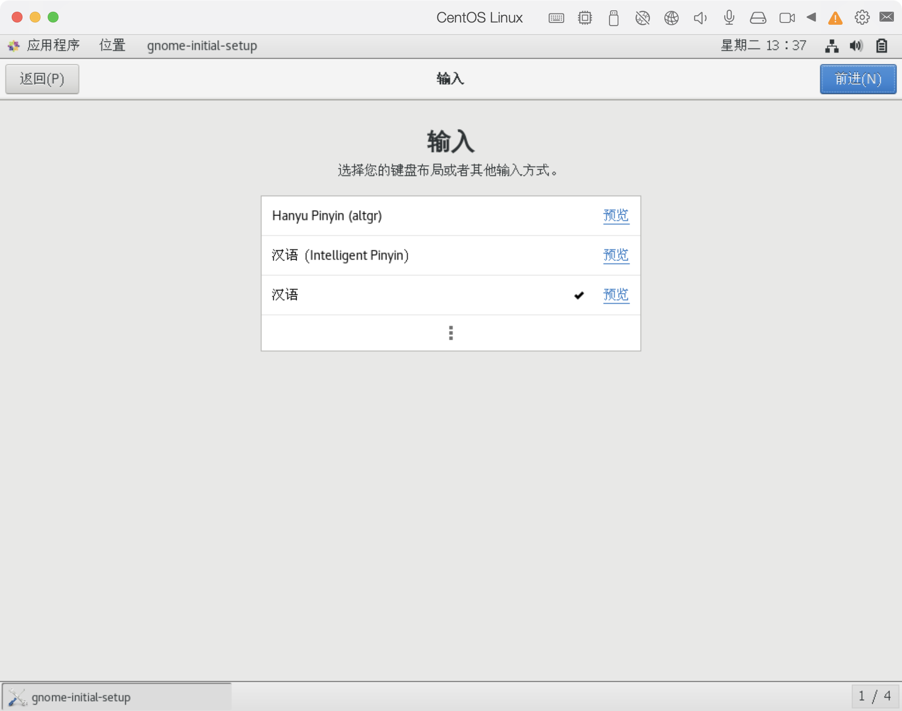Click the 1 / 4 workspace switcher
Viewport: 902px width, 711px height.
pos(875,696)
